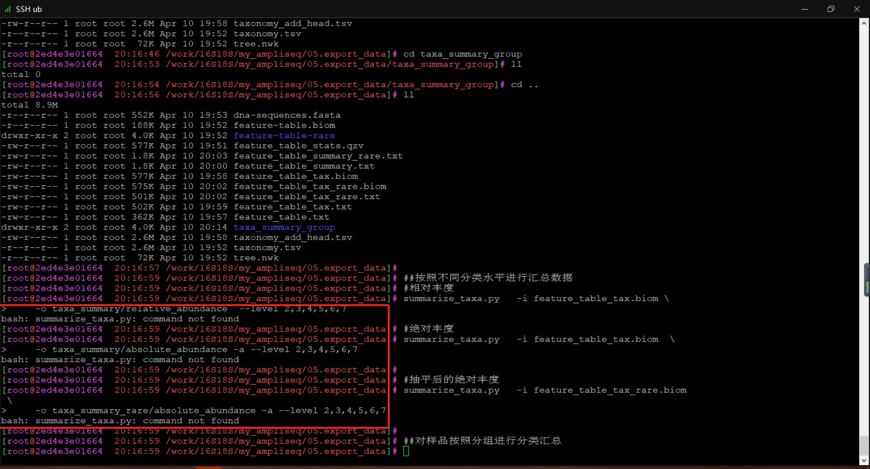The image size is (870, 469).
Task: Click feature_table.txt file name
Action: pos(281,217)
